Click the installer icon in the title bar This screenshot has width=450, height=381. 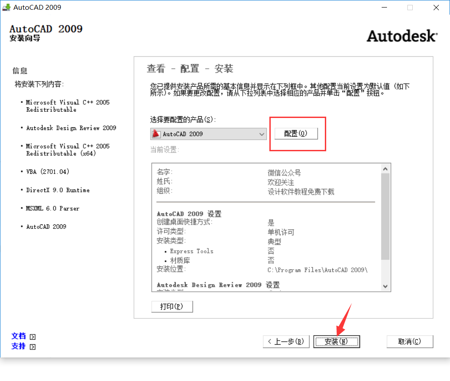[x=6, y=8]
